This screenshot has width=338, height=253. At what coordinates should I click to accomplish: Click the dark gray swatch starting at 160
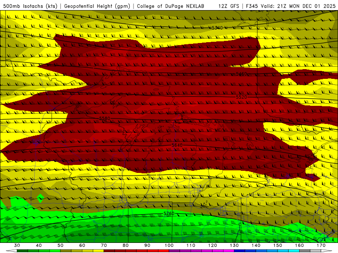[x=305, y=250]
